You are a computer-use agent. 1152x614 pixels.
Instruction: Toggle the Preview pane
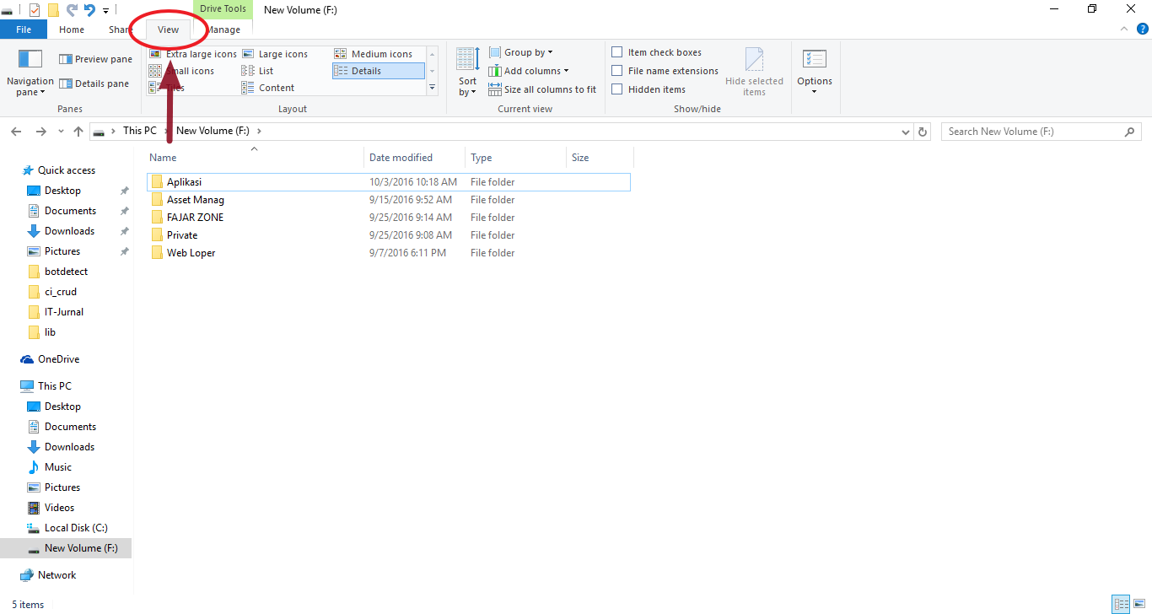tap(94, 58)
